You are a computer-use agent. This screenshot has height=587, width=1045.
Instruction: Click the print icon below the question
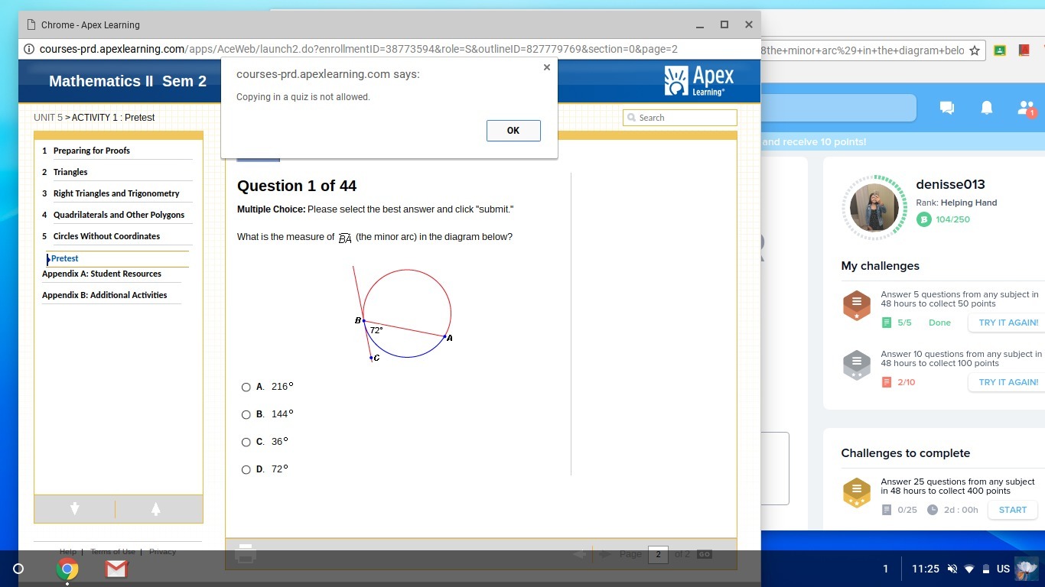[x=246, y=554]
